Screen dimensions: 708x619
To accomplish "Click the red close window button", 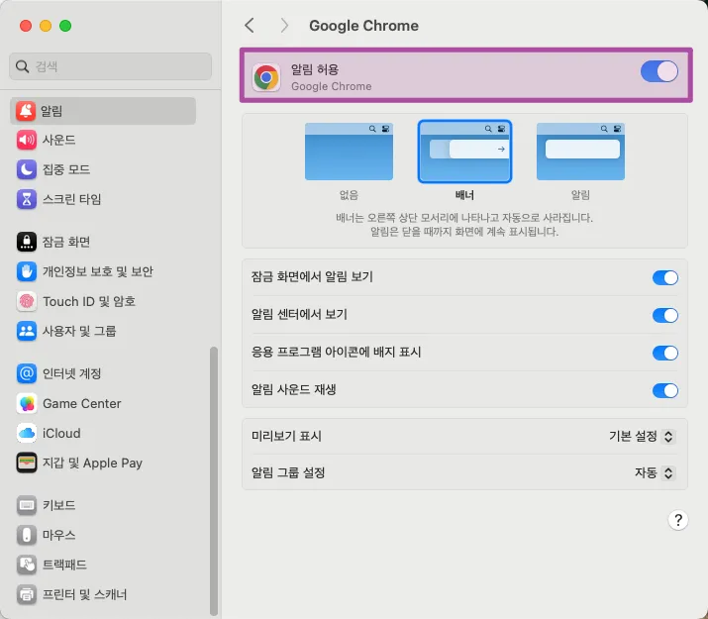I will [26, 26].
